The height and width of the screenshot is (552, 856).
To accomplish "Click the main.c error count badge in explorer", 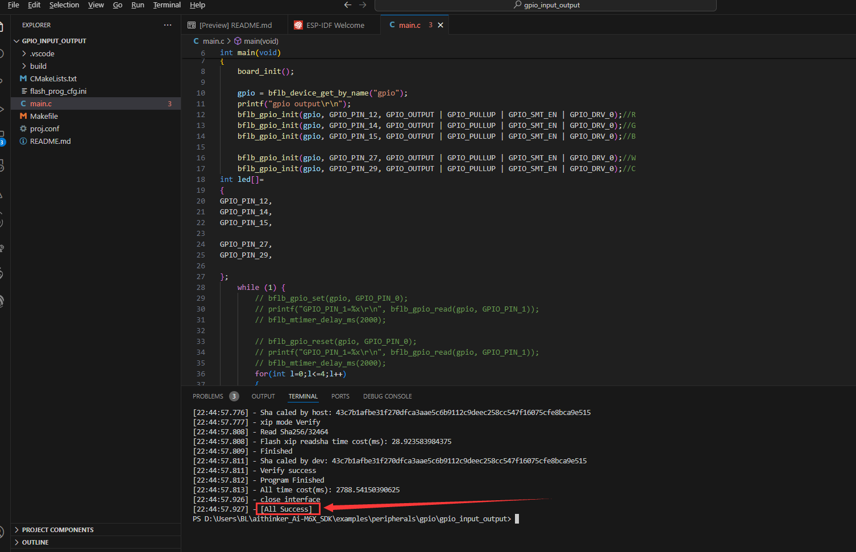I will [x=169, y=103].
